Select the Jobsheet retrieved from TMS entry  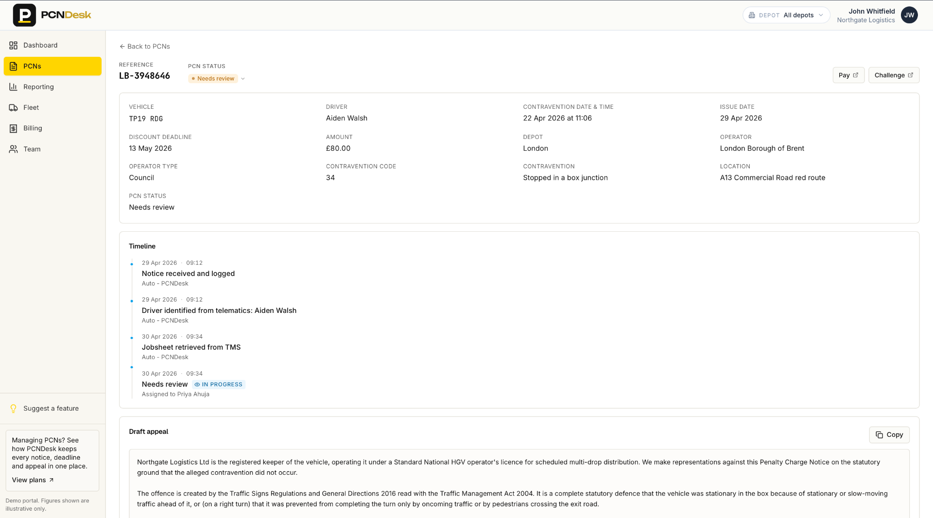pos(191,347)
